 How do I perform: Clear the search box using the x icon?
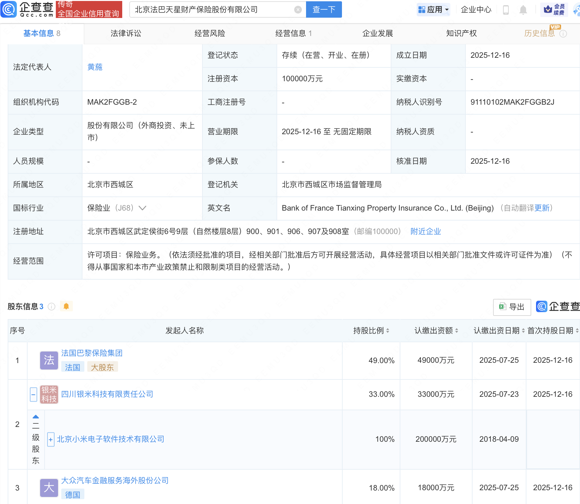tap(298, 9)
